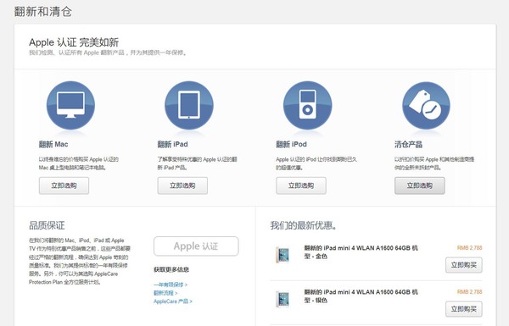Select the 清仓产品 heading
Image resolution: width=509 pixels, height=326 pixels.
[x=408, y=144]
